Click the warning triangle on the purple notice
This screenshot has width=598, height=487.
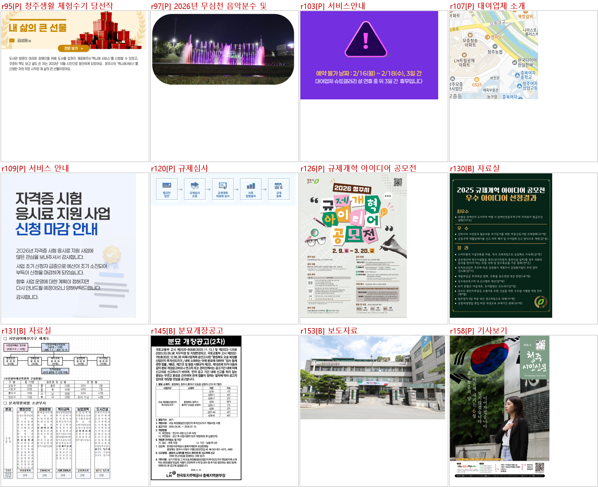point(366,40)
